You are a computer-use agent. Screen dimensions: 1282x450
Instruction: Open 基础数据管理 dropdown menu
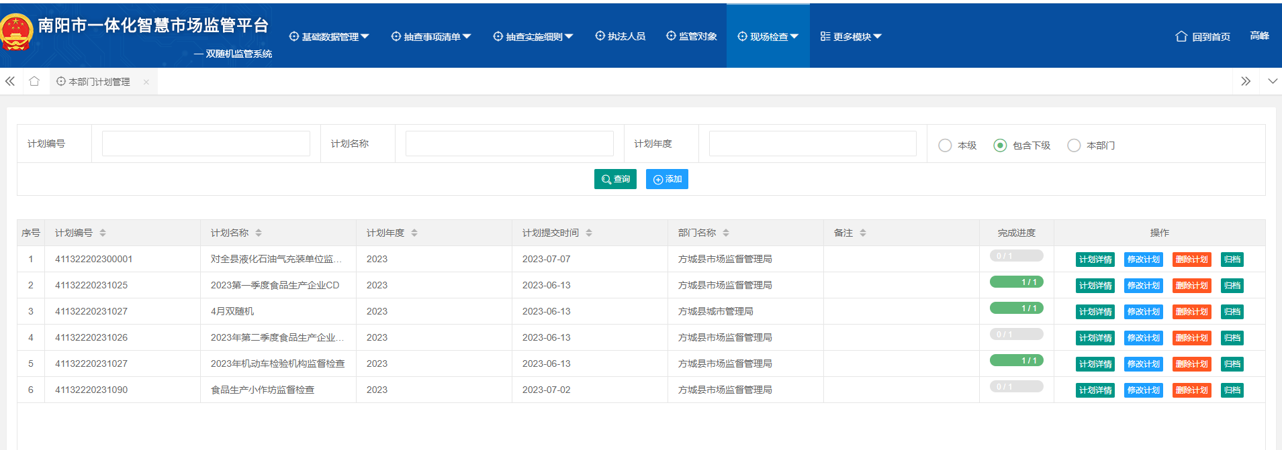pos(329,36)
